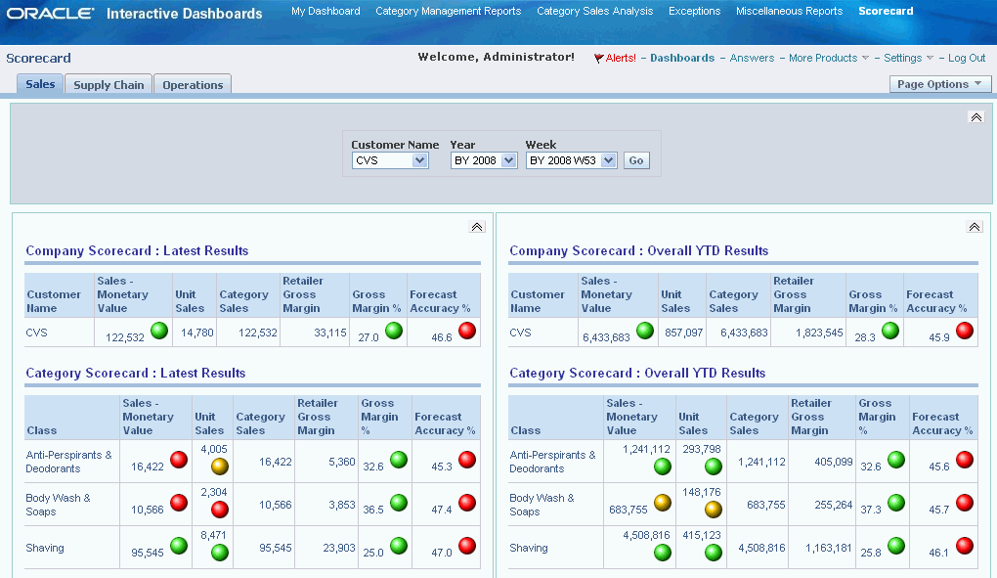Click the 1,823,545 Retailer Gross Margin YTD value
Image resolution: width=997 pixels, height=578 pixels.
(819, 333)
